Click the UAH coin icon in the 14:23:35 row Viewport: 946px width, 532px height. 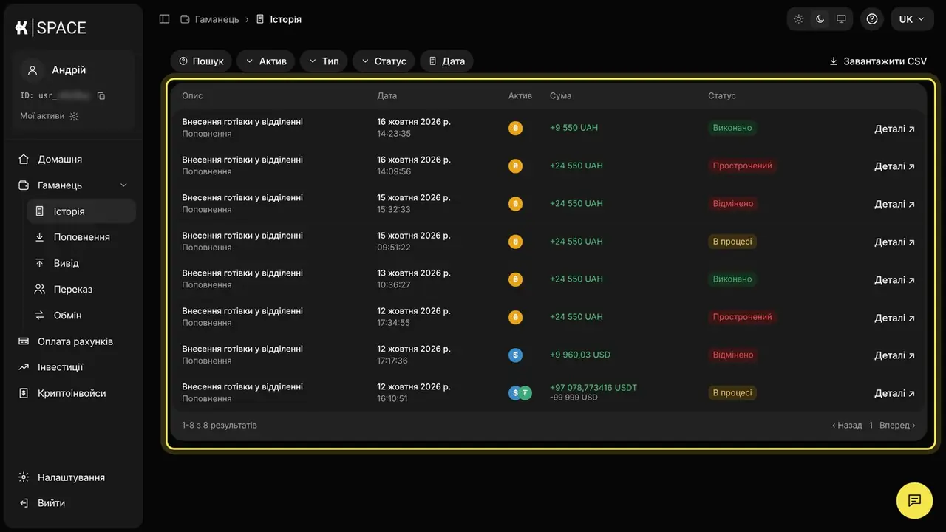(x=515, y=128)
